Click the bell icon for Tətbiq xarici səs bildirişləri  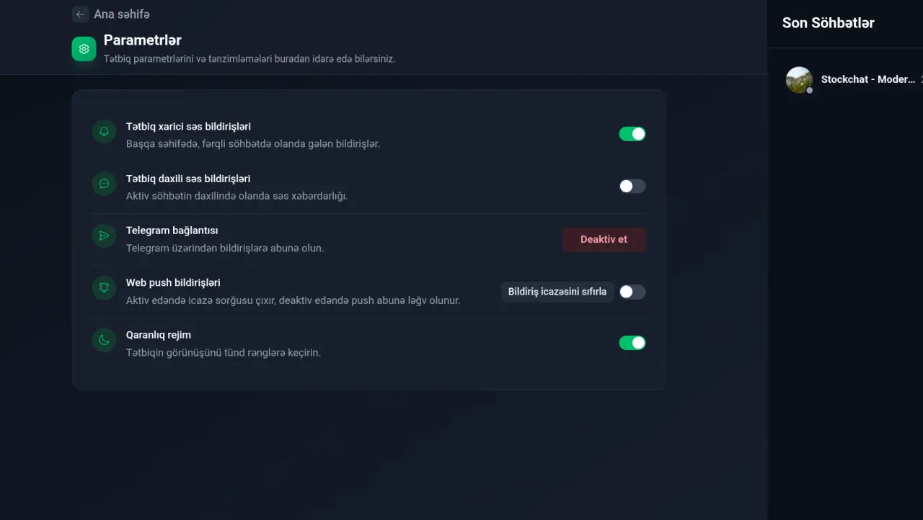point(104,131)
